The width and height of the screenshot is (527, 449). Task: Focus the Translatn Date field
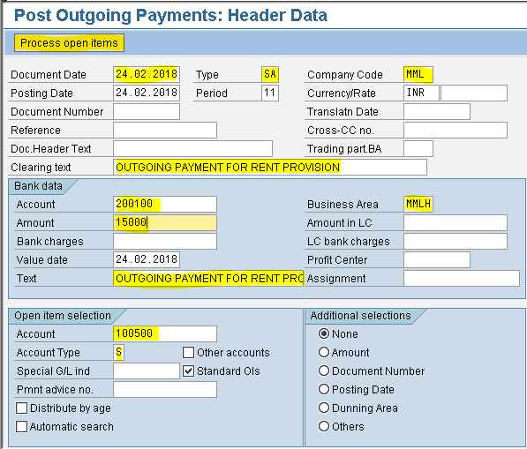(x=437, y=111)
